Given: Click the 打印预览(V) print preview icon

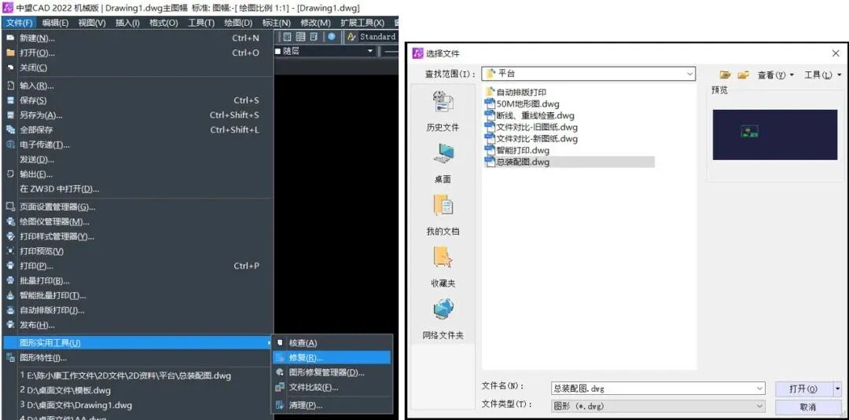Looking at the screenshot, I should [x=10, y=251].
